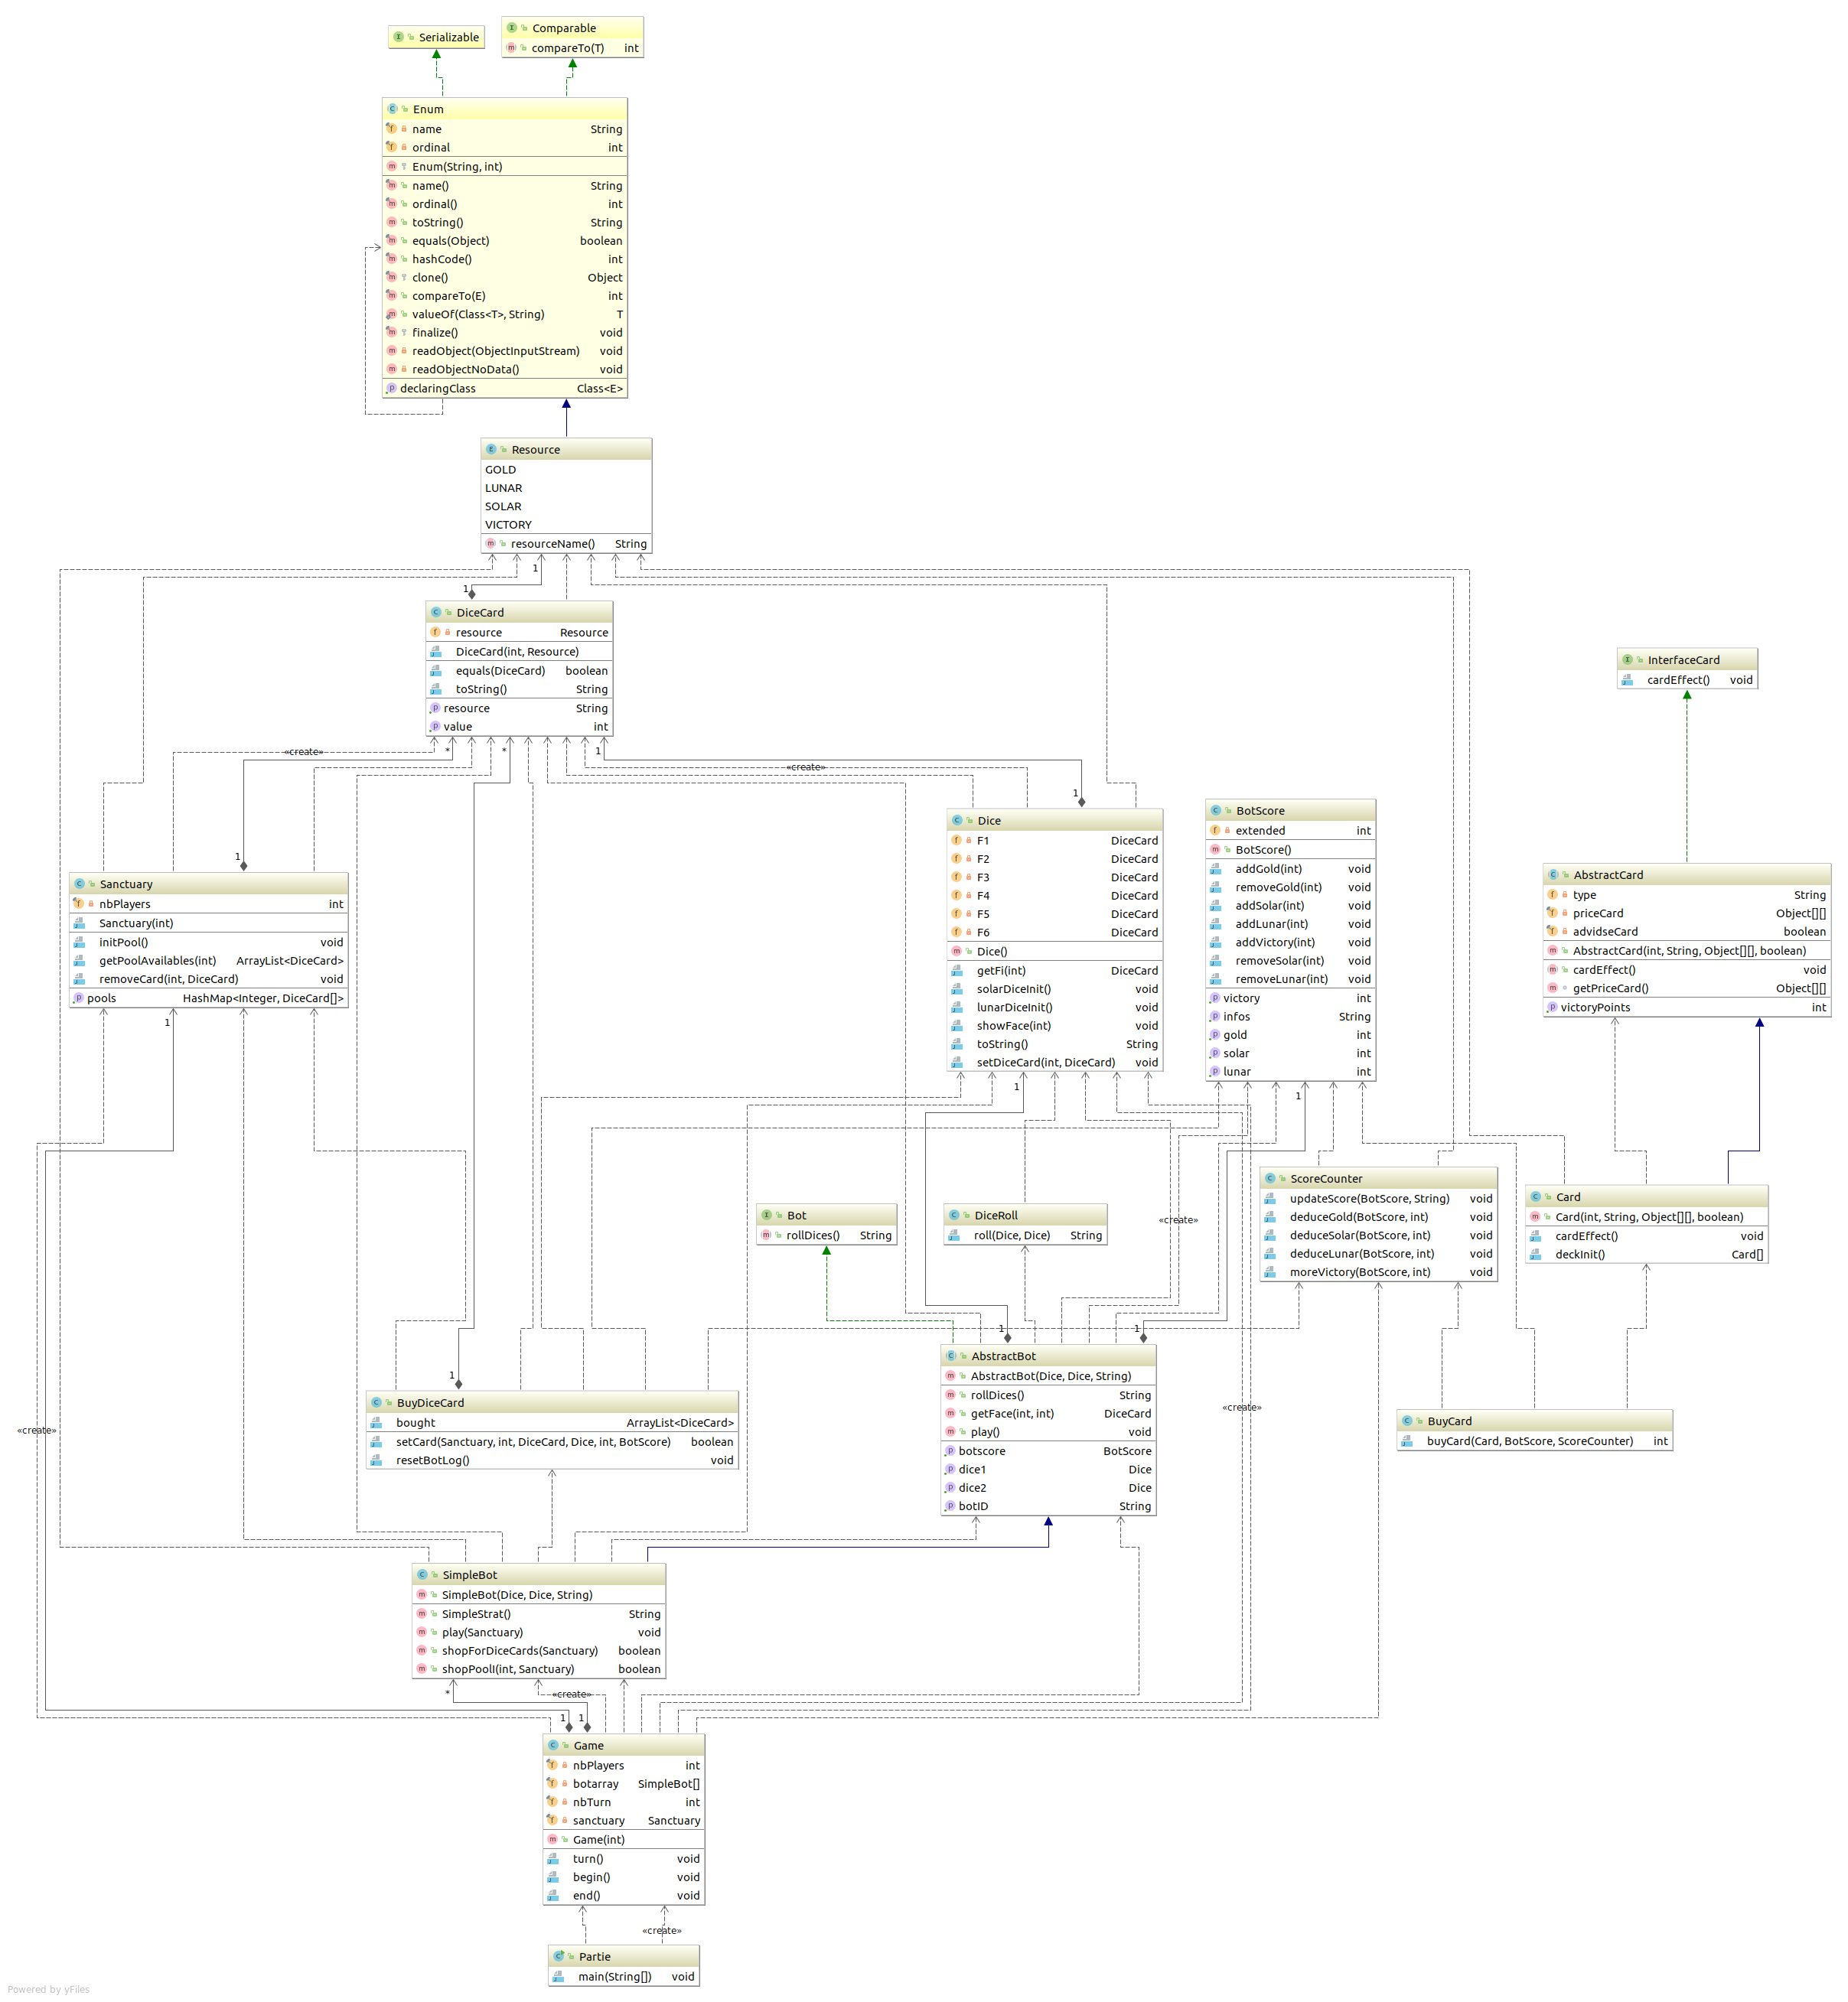The width and height of the screenshot is (1848, 2002).
Task: Click property icon next to victoryPoints
Action: tap(1551, 1007)
